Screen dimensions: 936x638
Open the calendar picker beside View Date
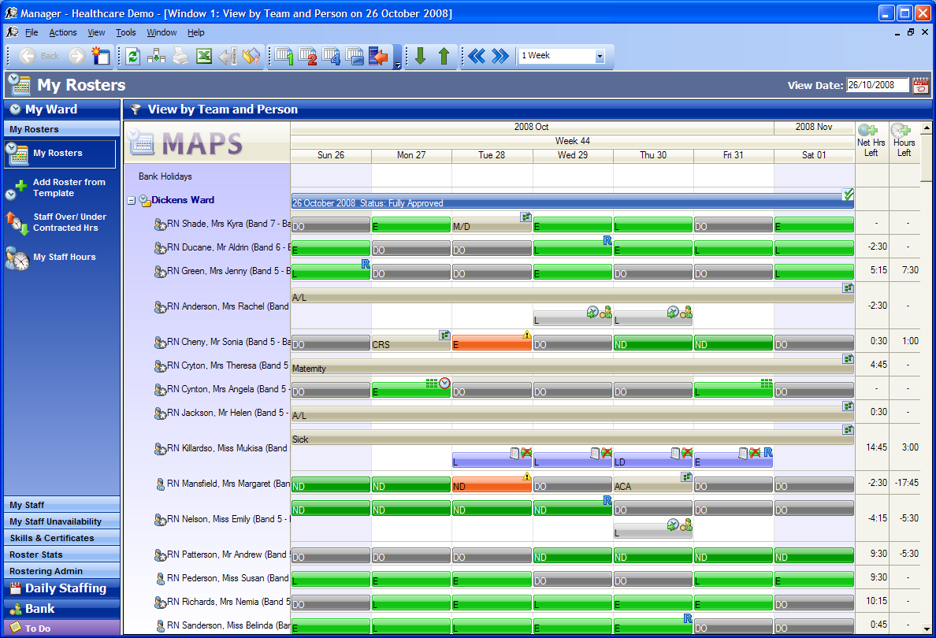tap(920, 85)
